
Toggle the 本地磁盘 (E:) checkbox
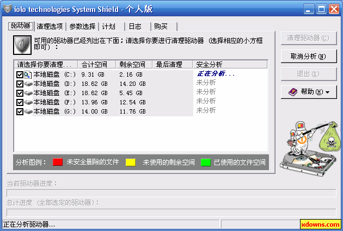tap(20, 93)
